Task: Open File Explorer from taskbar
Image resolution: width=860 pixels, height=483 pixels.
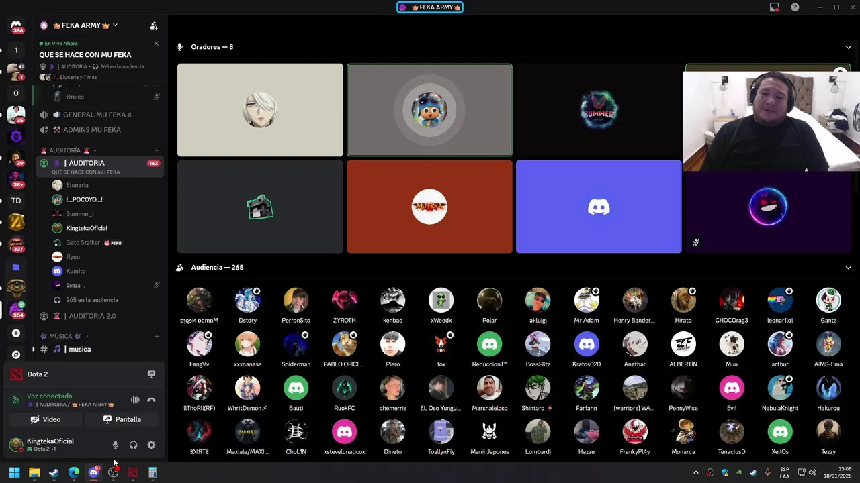Action: pyautogui.click(x=34, y=473)
